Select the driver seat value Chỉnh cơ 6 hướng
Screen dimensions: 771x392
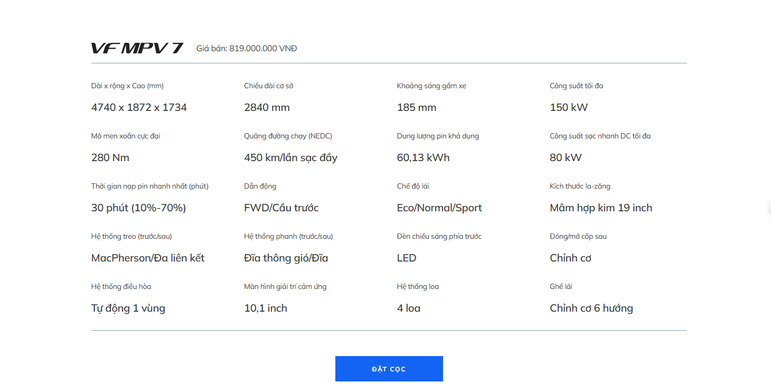pyautogui.click(x=591, y=308)
